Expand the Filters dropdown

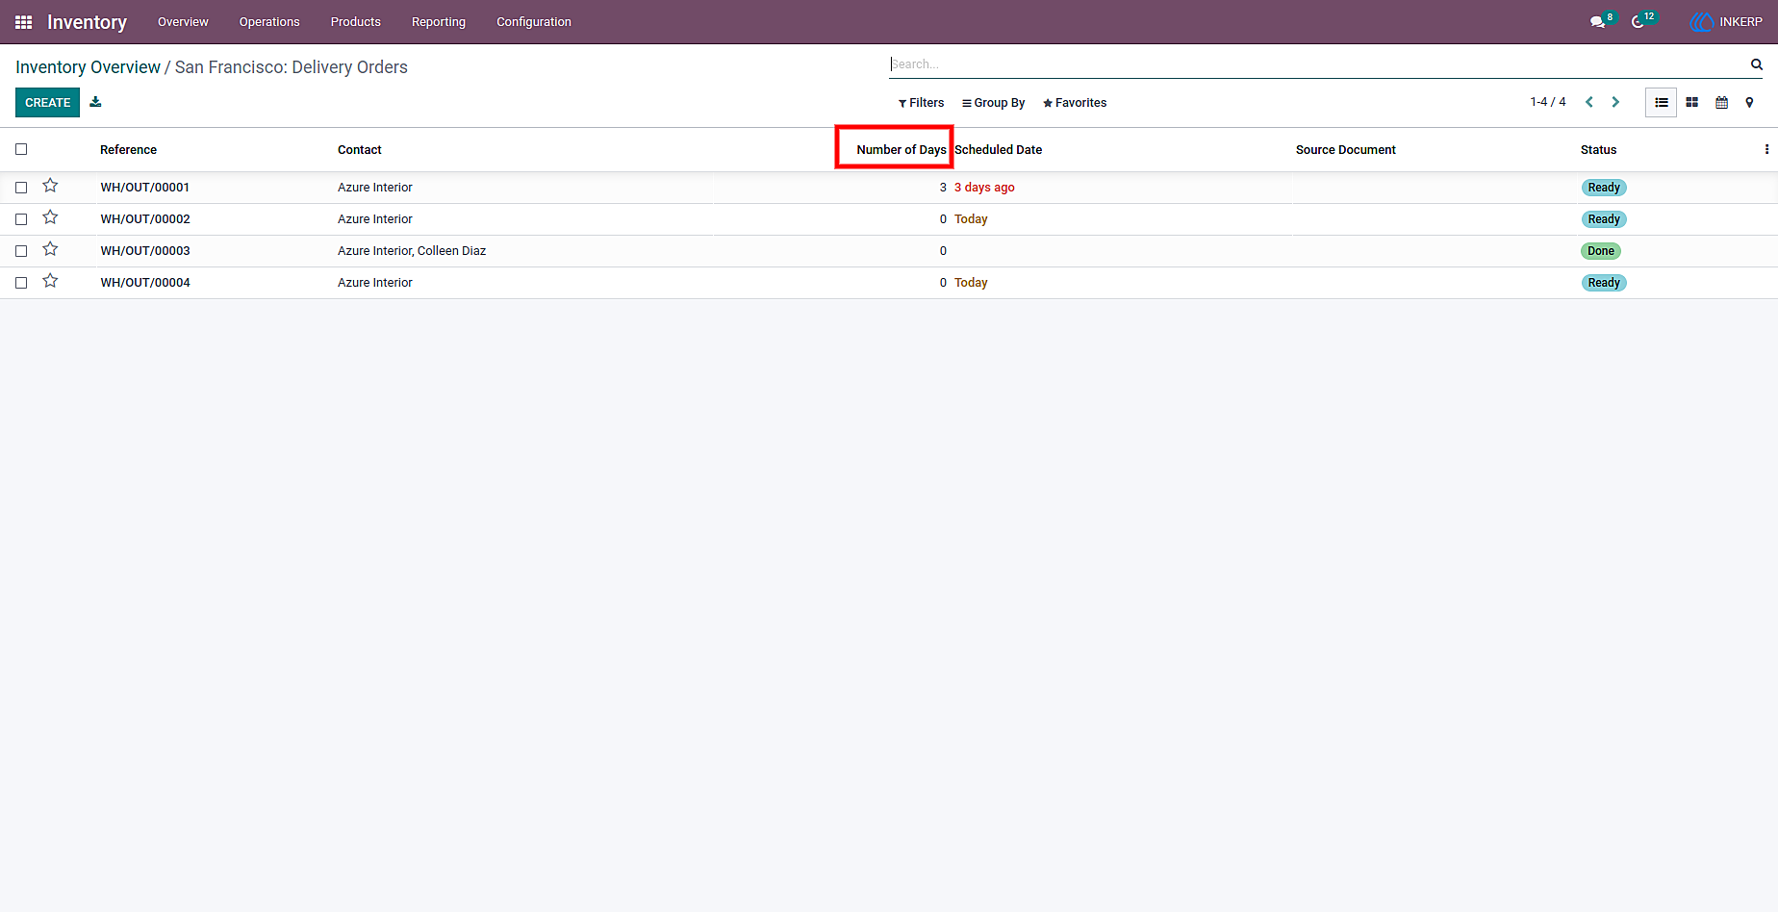click(x=921, y=103)
